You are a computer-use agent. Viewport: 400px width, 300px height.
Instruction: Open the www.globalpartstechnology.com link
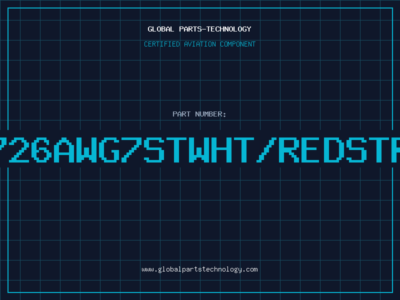pos(199,269)
